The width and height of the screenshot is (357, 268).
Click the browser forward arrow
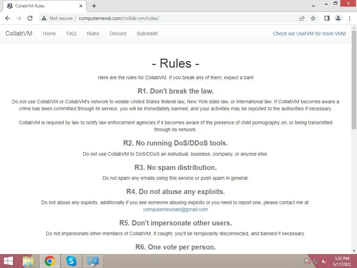click(x=19, y=18)
